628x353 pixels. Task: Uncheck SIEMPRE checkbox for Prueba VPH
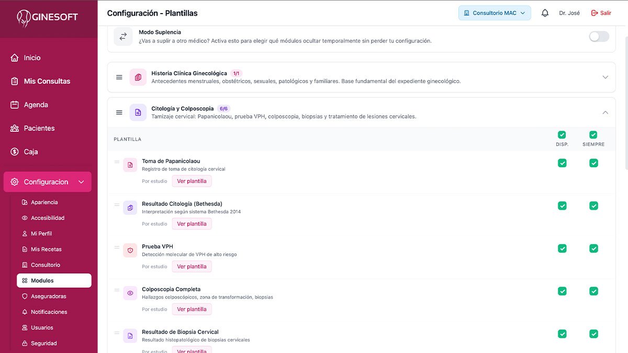(x=593, y=248)
